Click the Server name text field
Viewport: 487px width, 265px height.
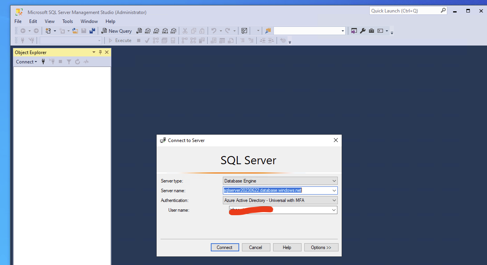277,190
